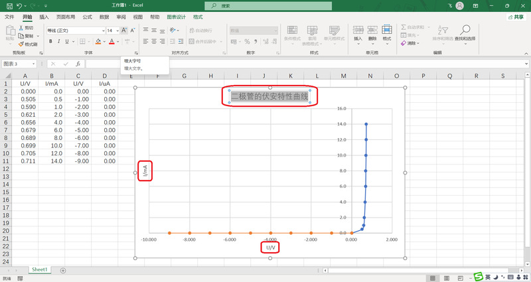Open underline style dropdown arrow
The image size is (531, 282).
pyautogui.click(x=73, y=42)
